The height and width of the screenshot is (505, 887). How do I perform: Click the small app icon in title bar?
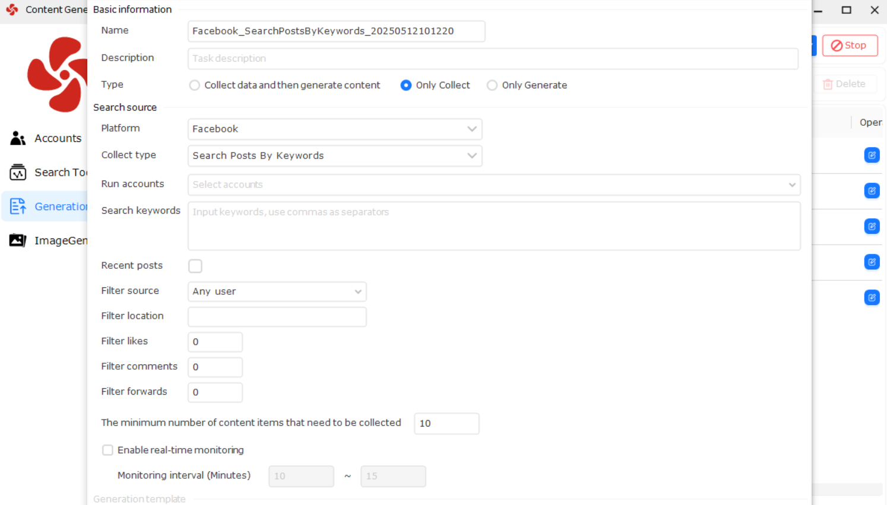click(x=12, y=9)
